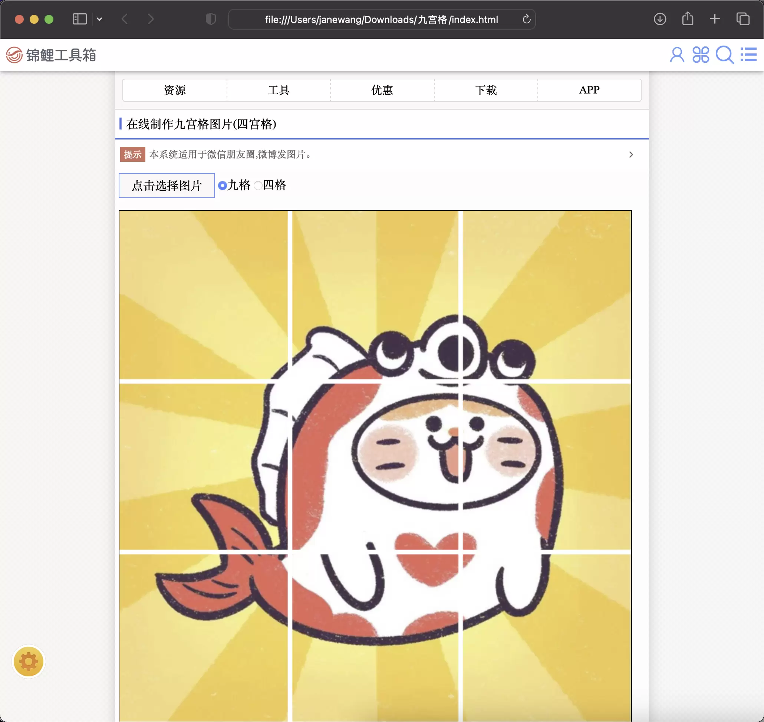Click the center tile with the cat face

(375, 466)
